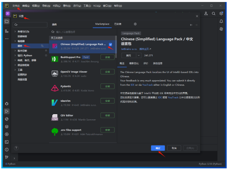Screen dimensions: 228x170
Task: Open the Run tool window icon
Action: 7,111
